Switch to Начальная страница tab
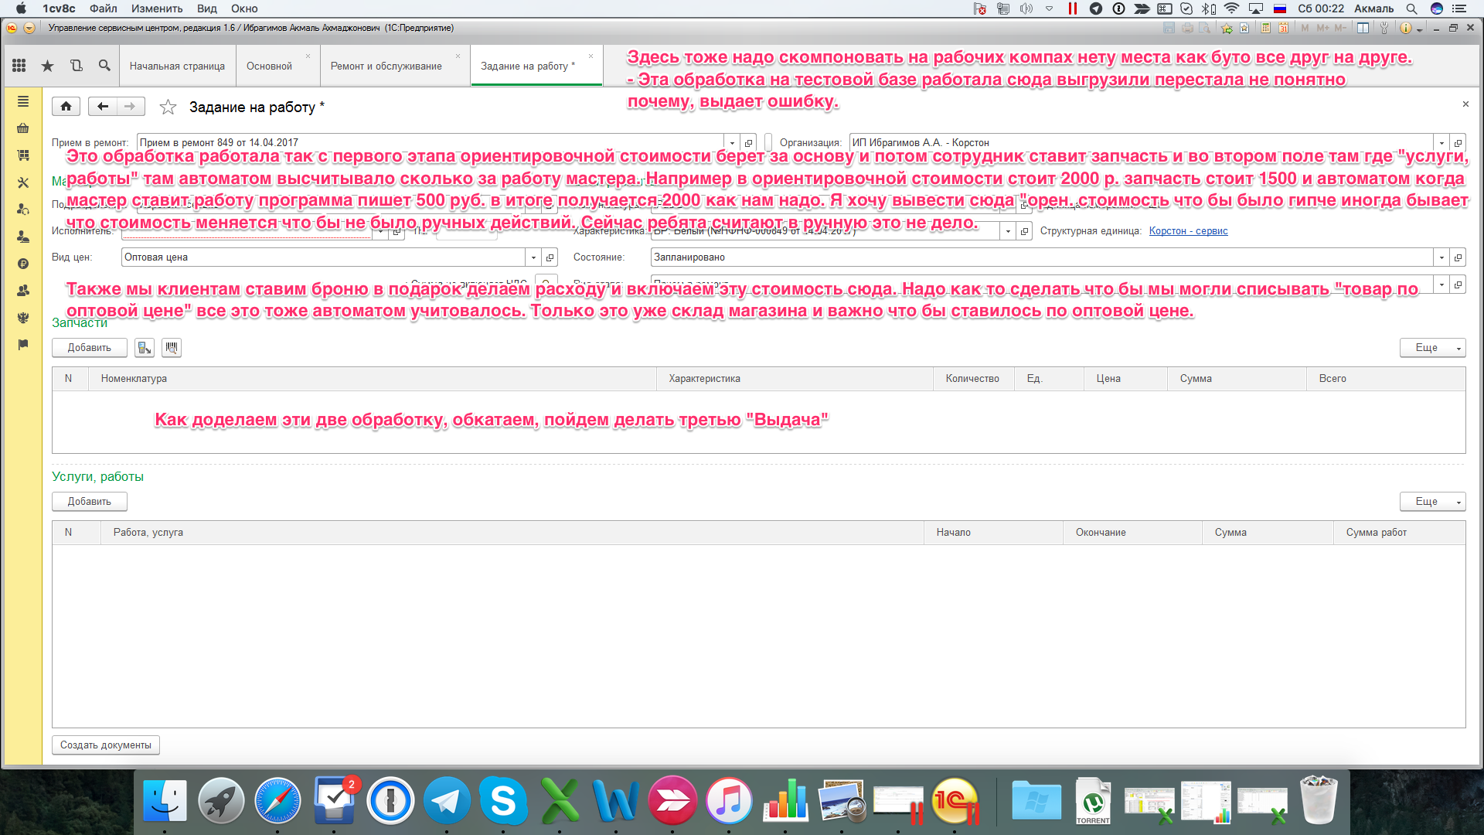1484x835 pixels. (177, 66)
